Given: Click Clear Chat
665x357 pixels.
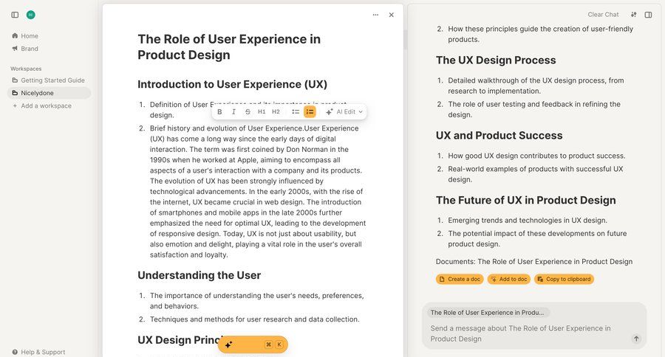Looking at the screenshot, I should pyautogui.click(x=603, y=15).
